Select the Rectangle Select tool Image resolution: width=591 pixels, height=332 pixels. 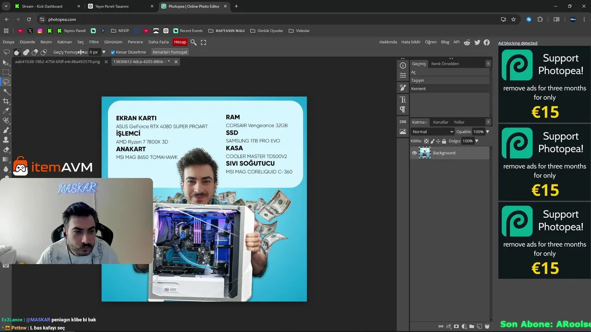pos(6,72)
